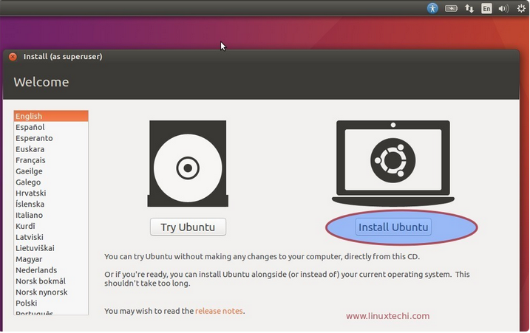The height and width of the screenshot is (333, 530).
Task: Check the battery indicator icon
Action: point(451,8)
